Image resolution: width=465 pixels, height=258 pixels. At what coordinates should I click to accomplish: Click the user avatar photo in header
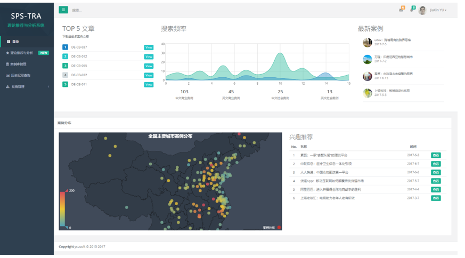click(x=423, y=10)
